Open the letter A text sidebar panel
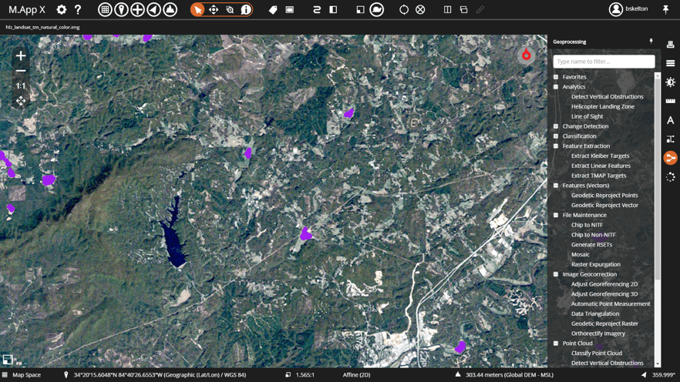Image resolution: width=680 pixels, height=382 pixels. click(x=671, y=120)
